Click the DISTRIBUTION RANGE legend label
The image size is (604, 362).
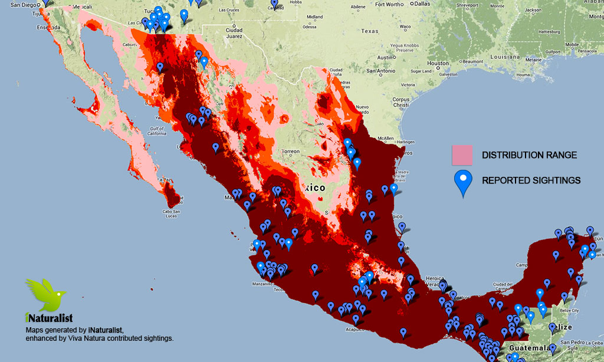coord(529,155)
